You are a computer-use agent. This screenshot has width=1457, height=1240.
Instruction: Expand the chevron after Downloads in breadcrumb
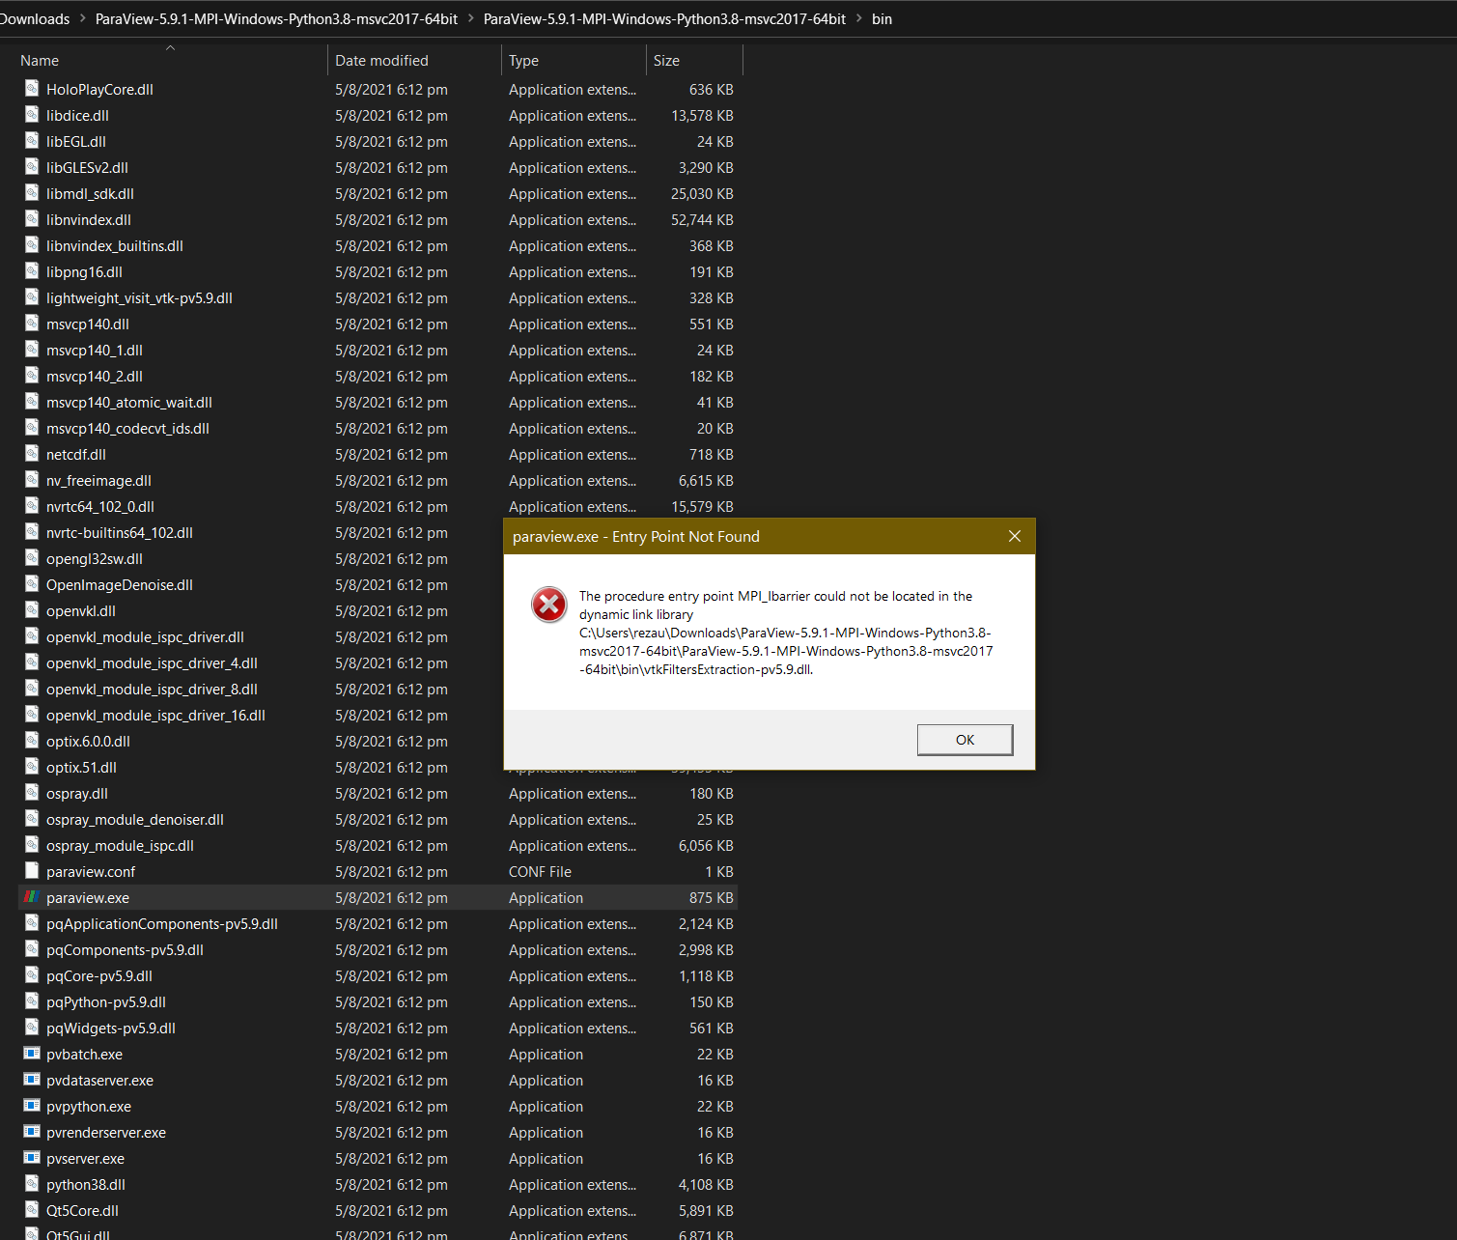[82, 18]
